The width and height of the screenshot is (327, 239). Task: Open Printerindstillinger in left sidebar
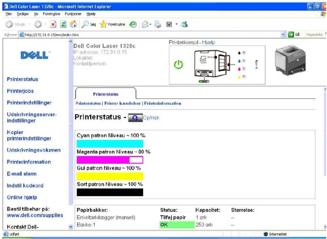29,103
